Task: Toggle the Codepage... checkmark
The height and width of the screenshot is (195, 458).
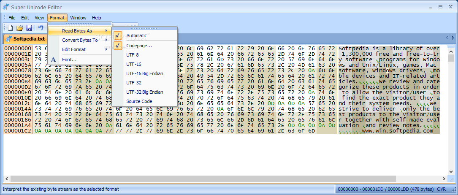Action: tap(118, 46)
